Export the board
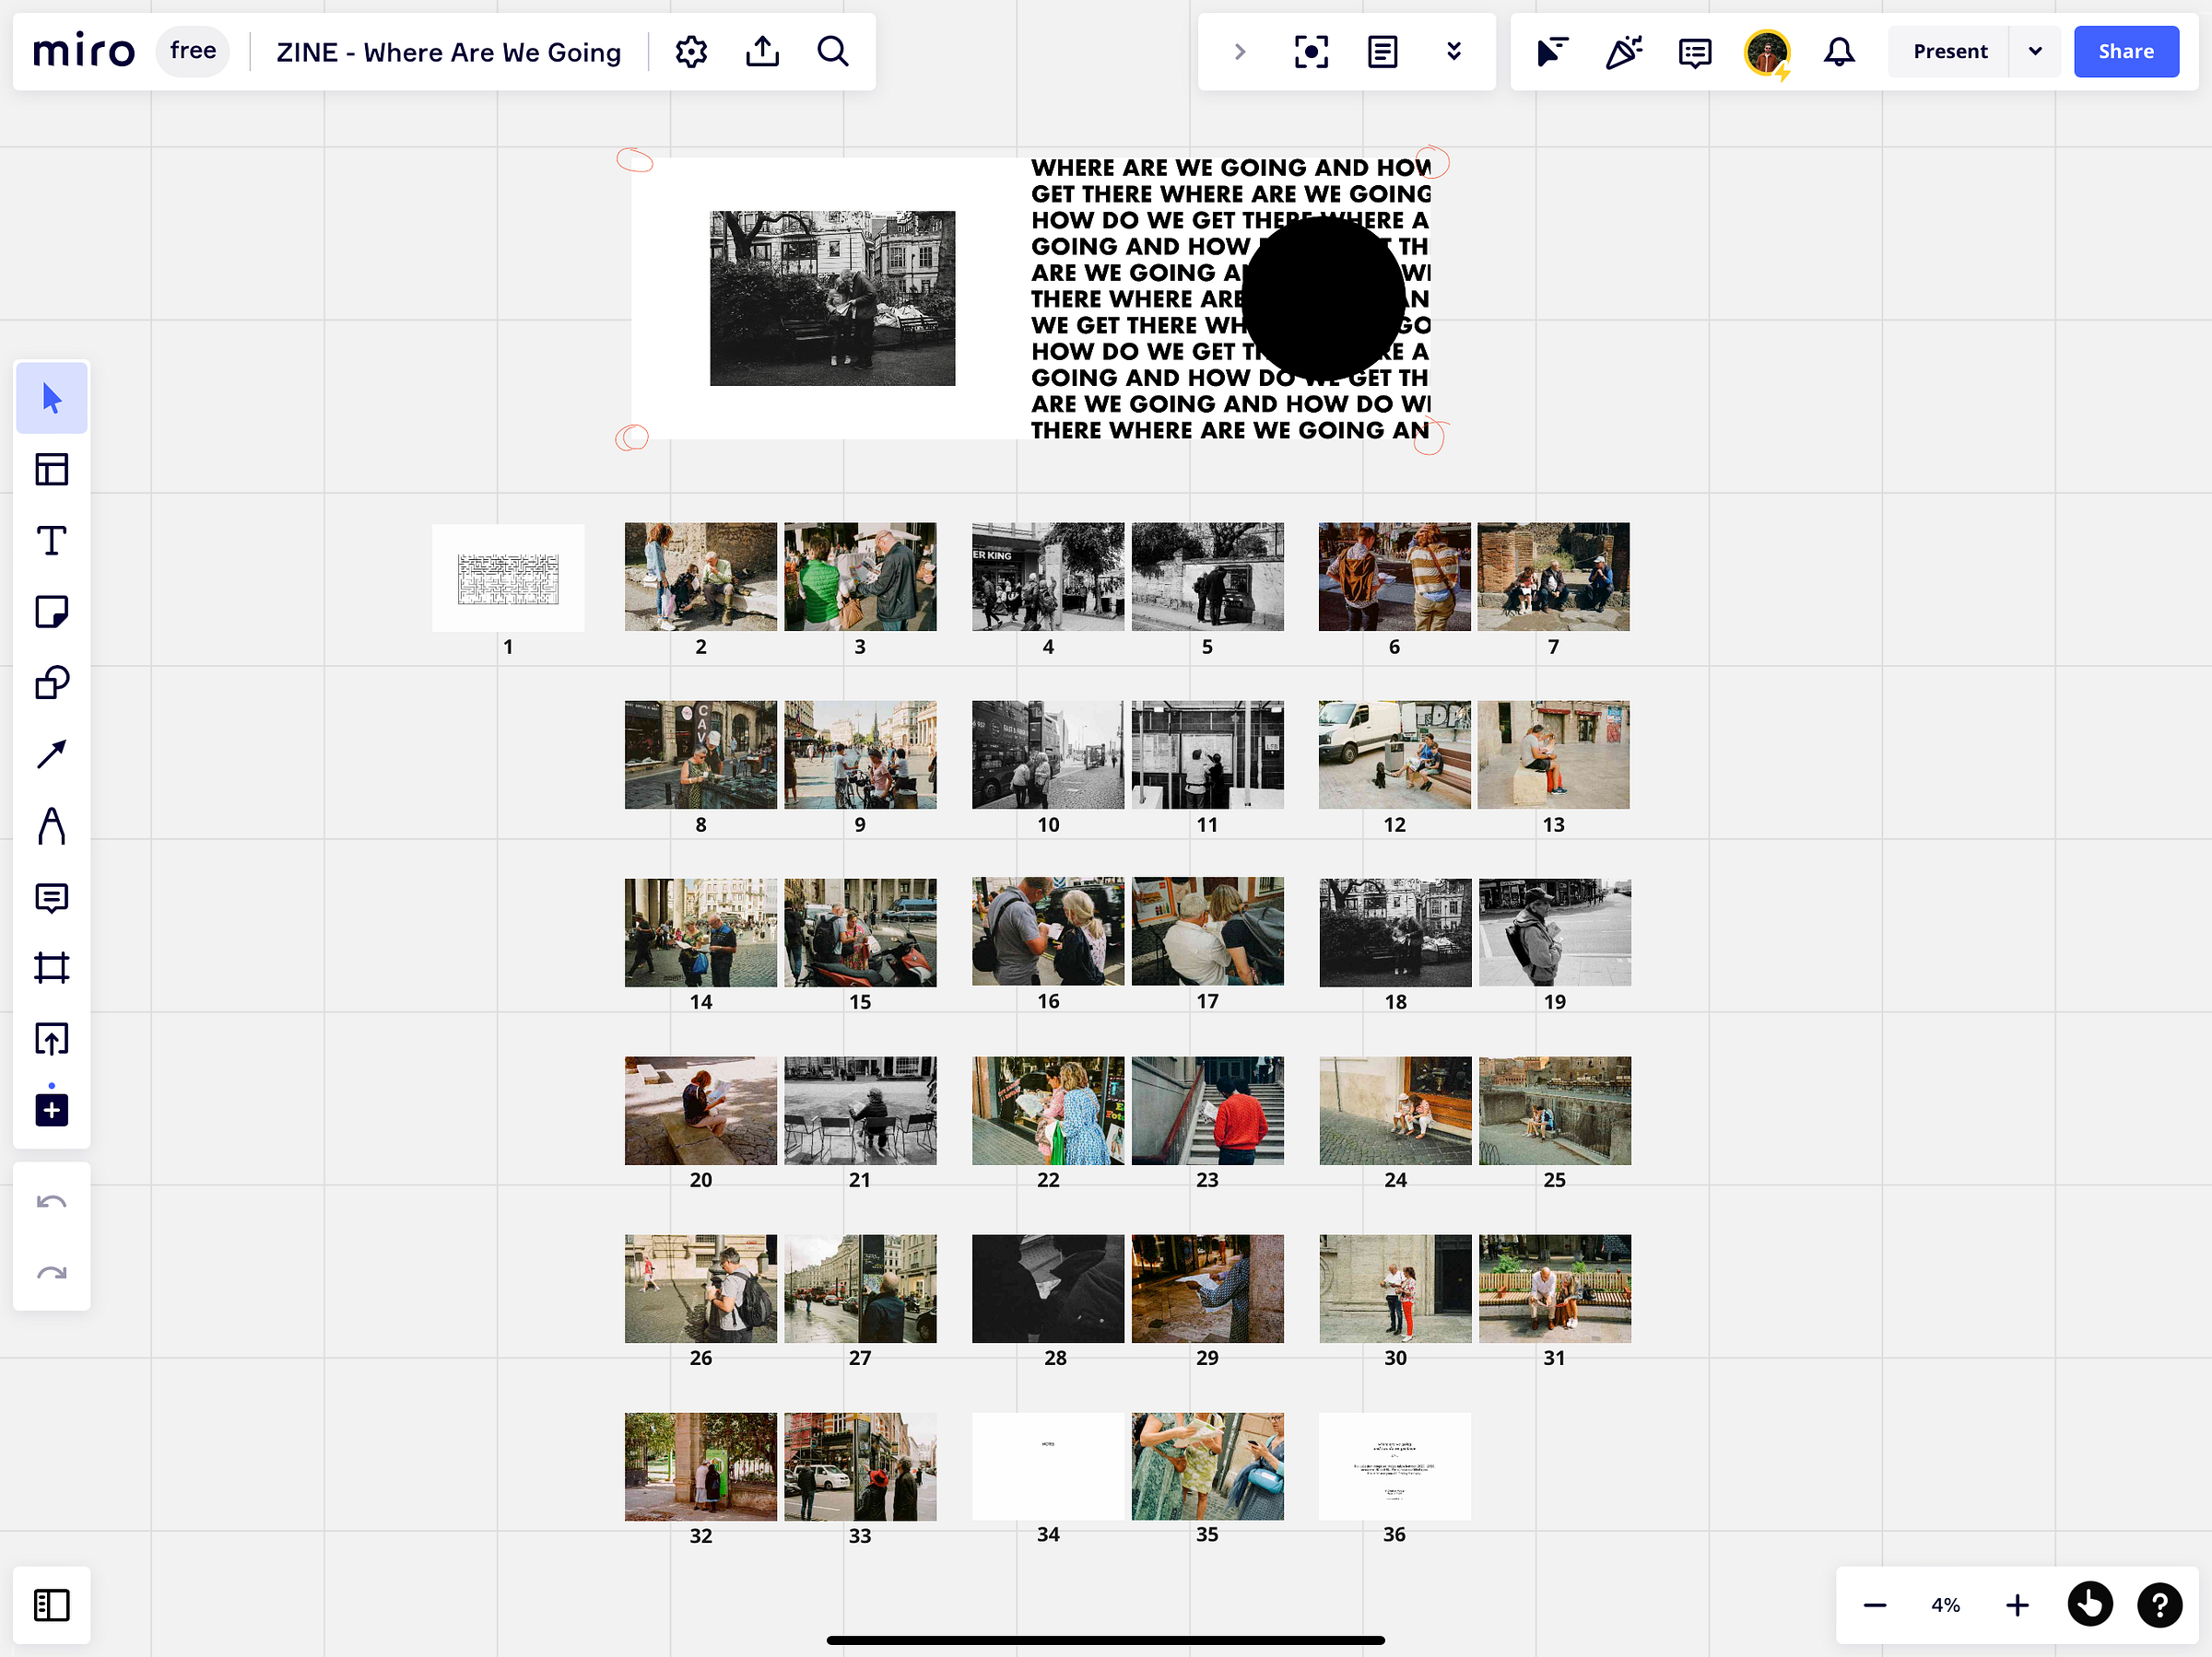2212x1657 pixels. pyautogui.click(x=762, y=52)
